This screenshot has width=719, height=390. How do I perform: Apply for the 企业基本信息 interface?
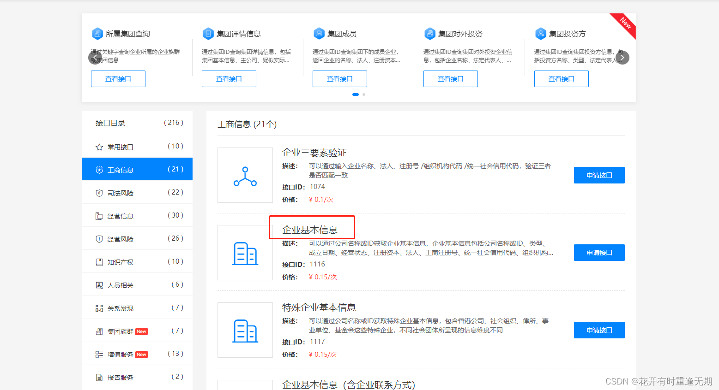[599, 253]
